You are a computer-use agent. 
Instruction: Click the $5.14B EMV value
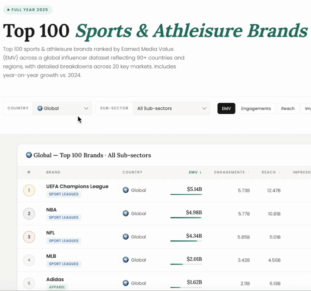[194, 189]
